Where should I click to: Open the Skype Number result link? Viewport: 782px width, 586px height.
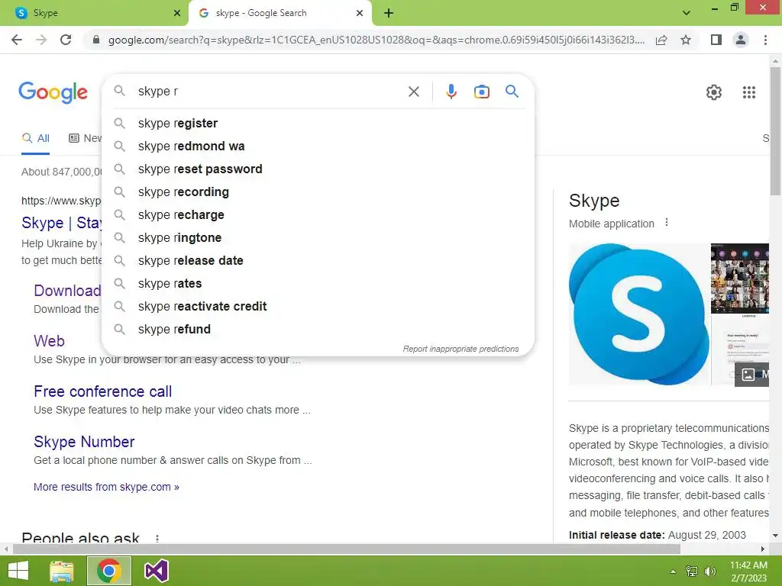pyautogui.click(x=84, y=442)
